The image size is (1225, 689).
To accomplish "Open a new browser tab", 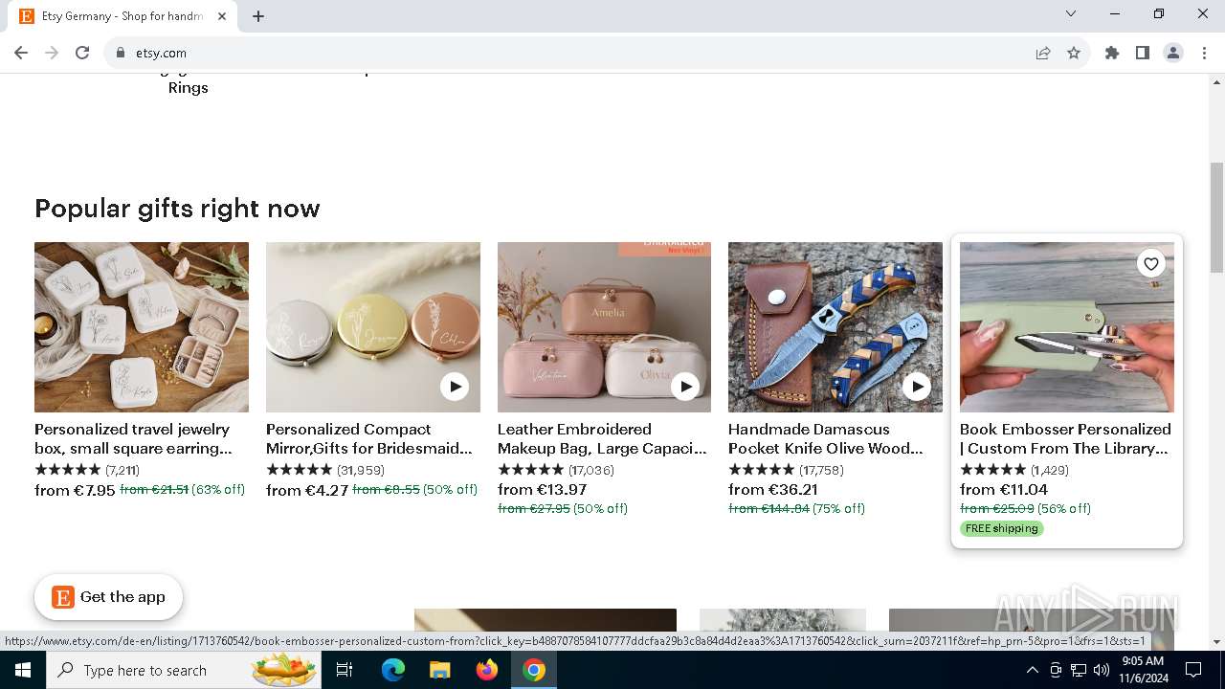I will (x=258, y=16).
